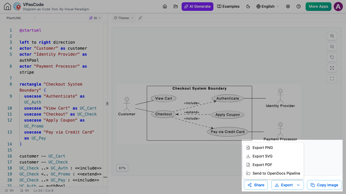The width and height of the screenshot is (346, 194).
Task: Click the «extend» label in the diagram
Action: 192,112
